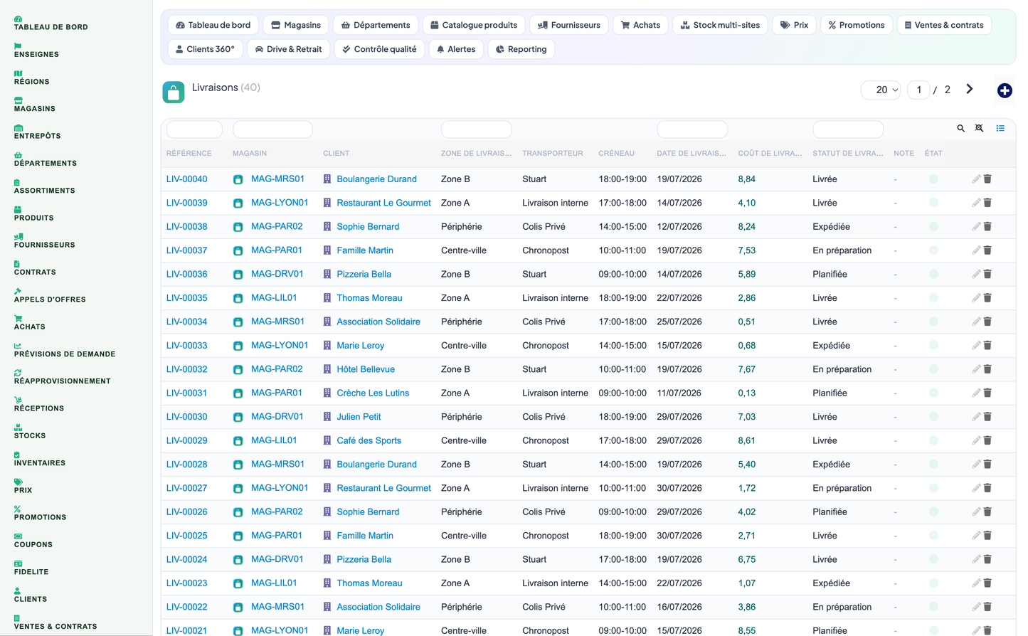Toggle état indicator for LIV-00034
1028x636 pixels.
pyautogui.click(x=933, y=322)
